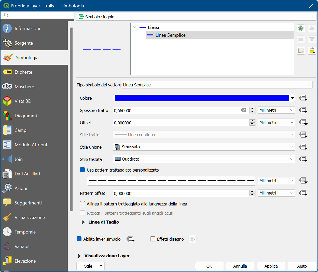This screenshot has height=272, width=318.
Task: Open data-defined override for custom dash pattern
Action: [x=303, y=181]
